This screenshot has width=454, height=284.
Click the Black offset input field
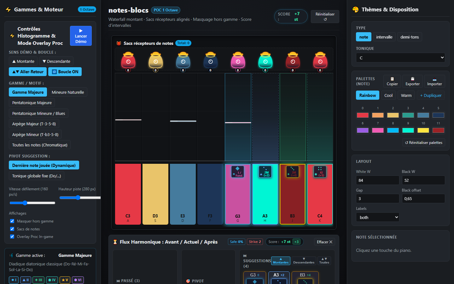pos(423,198)
